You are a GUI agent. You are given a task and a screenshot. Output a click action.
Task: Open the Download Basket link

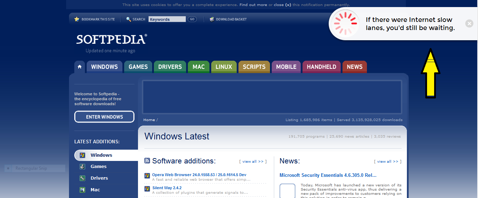pos(231,19)
